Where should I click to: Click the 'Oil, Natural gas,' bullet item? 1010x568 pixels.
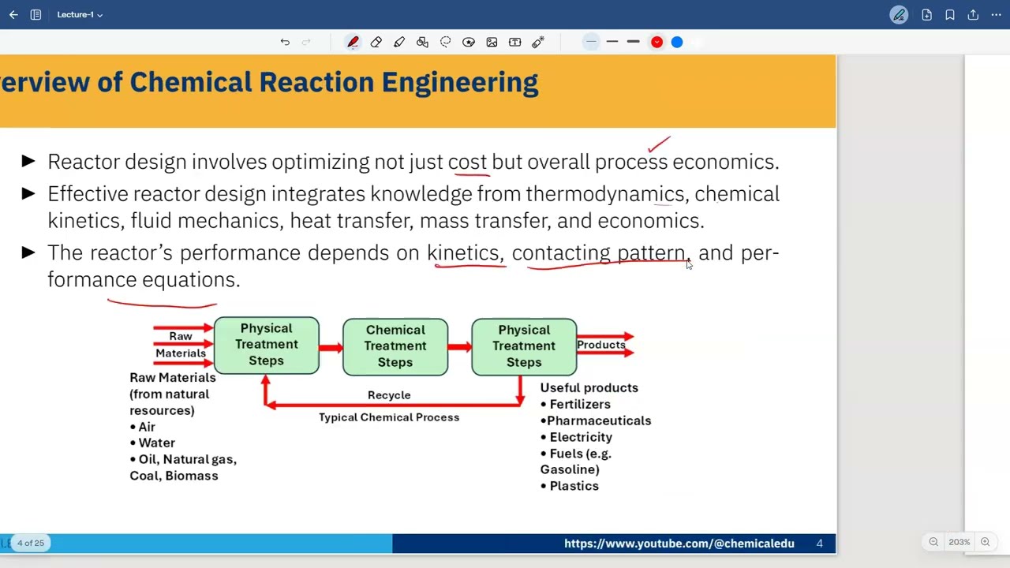point(183,459)
